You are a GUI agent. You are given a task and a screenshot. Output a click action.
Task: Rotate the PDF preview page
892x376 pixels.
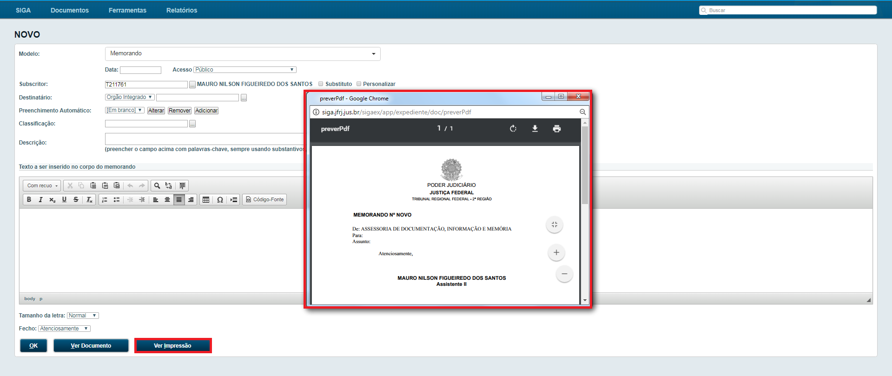point(513,129)
